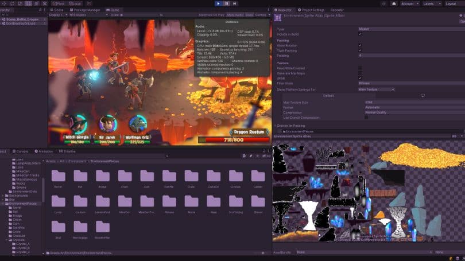The image size is (465, 261).
Task: Switch to the Timeline tab
Action: coord(67,151)
